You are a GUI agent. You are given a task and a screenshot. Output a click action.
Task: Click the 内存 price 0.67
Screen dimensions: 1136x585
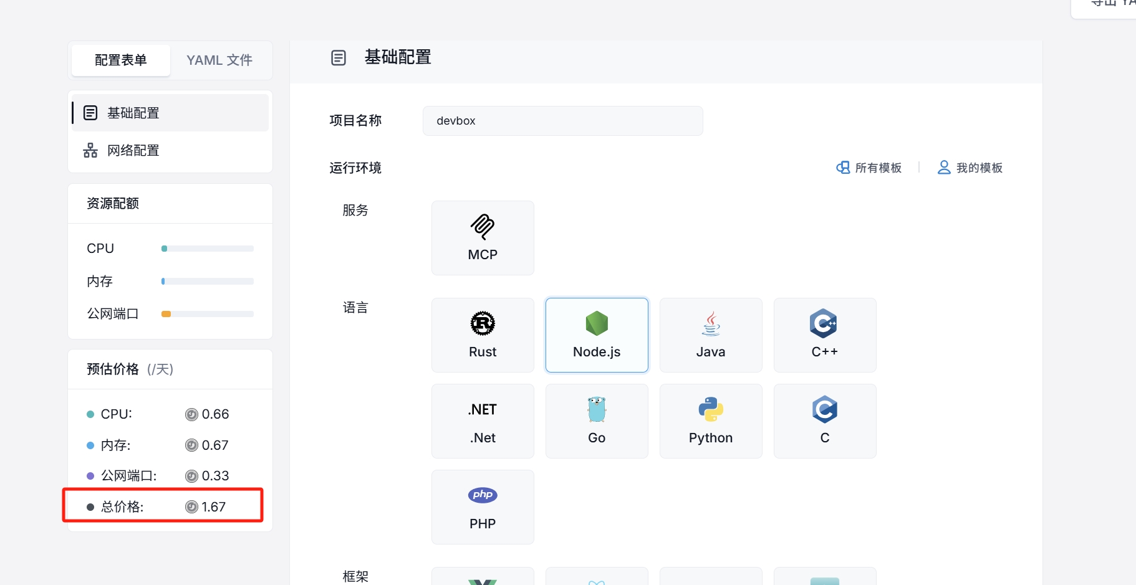coord(215,445)
